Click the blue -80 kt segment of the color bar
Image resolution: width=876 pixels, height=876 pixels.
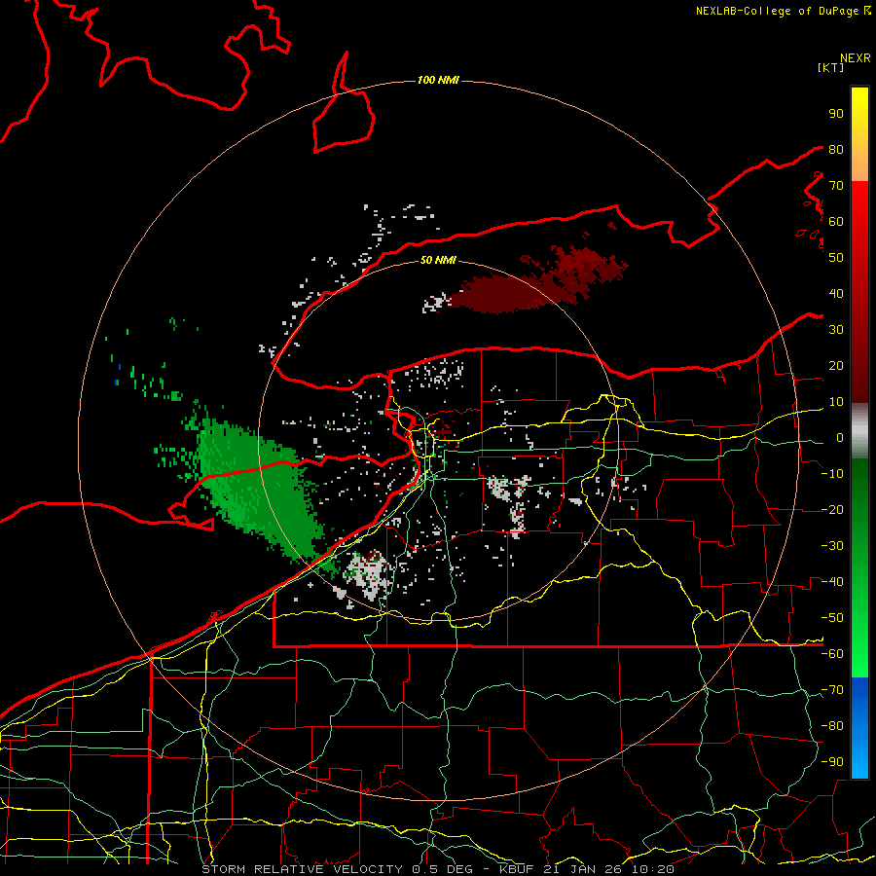[859, 725]
